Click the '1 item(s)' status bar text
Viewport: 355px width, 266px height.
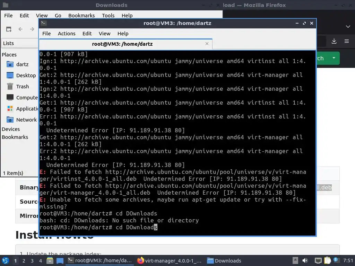point(13,173)
